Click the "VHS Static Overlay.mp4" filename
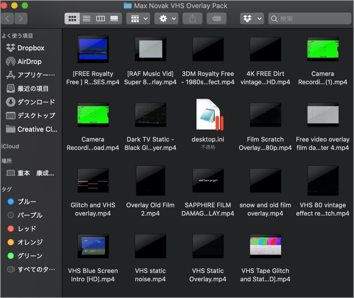The height and width of the screenshot is (298, 354). [x=208, y=275]
